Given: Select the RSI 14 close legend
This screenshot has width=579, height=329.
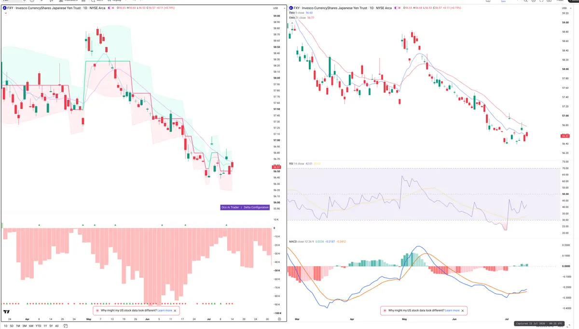Looking at the screenshot, I should tap(296, 164).
